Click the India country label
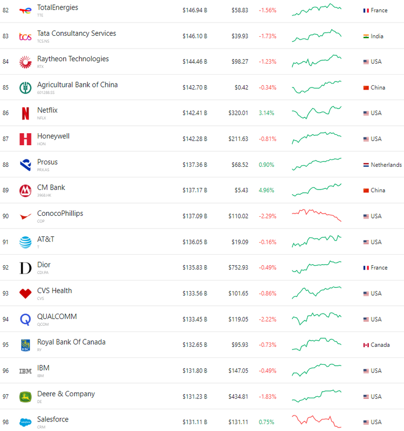This screenshot has height=431, width=404. tap(377, 36)
